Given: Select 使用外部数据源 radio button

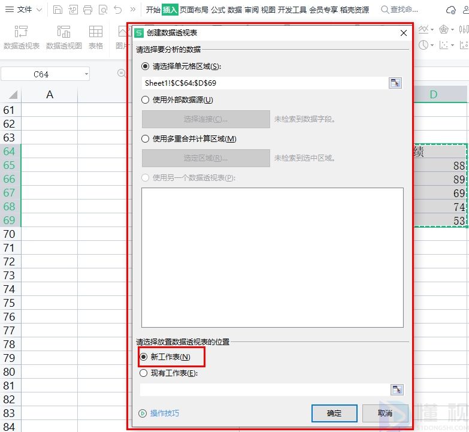Looking at the screenshot, I should click(145, 99).
